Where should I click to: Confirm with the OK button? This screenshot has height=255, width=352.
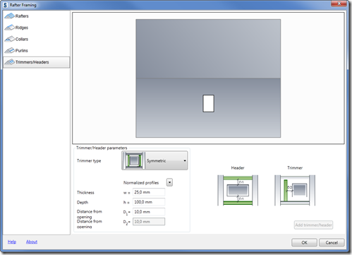304,242
